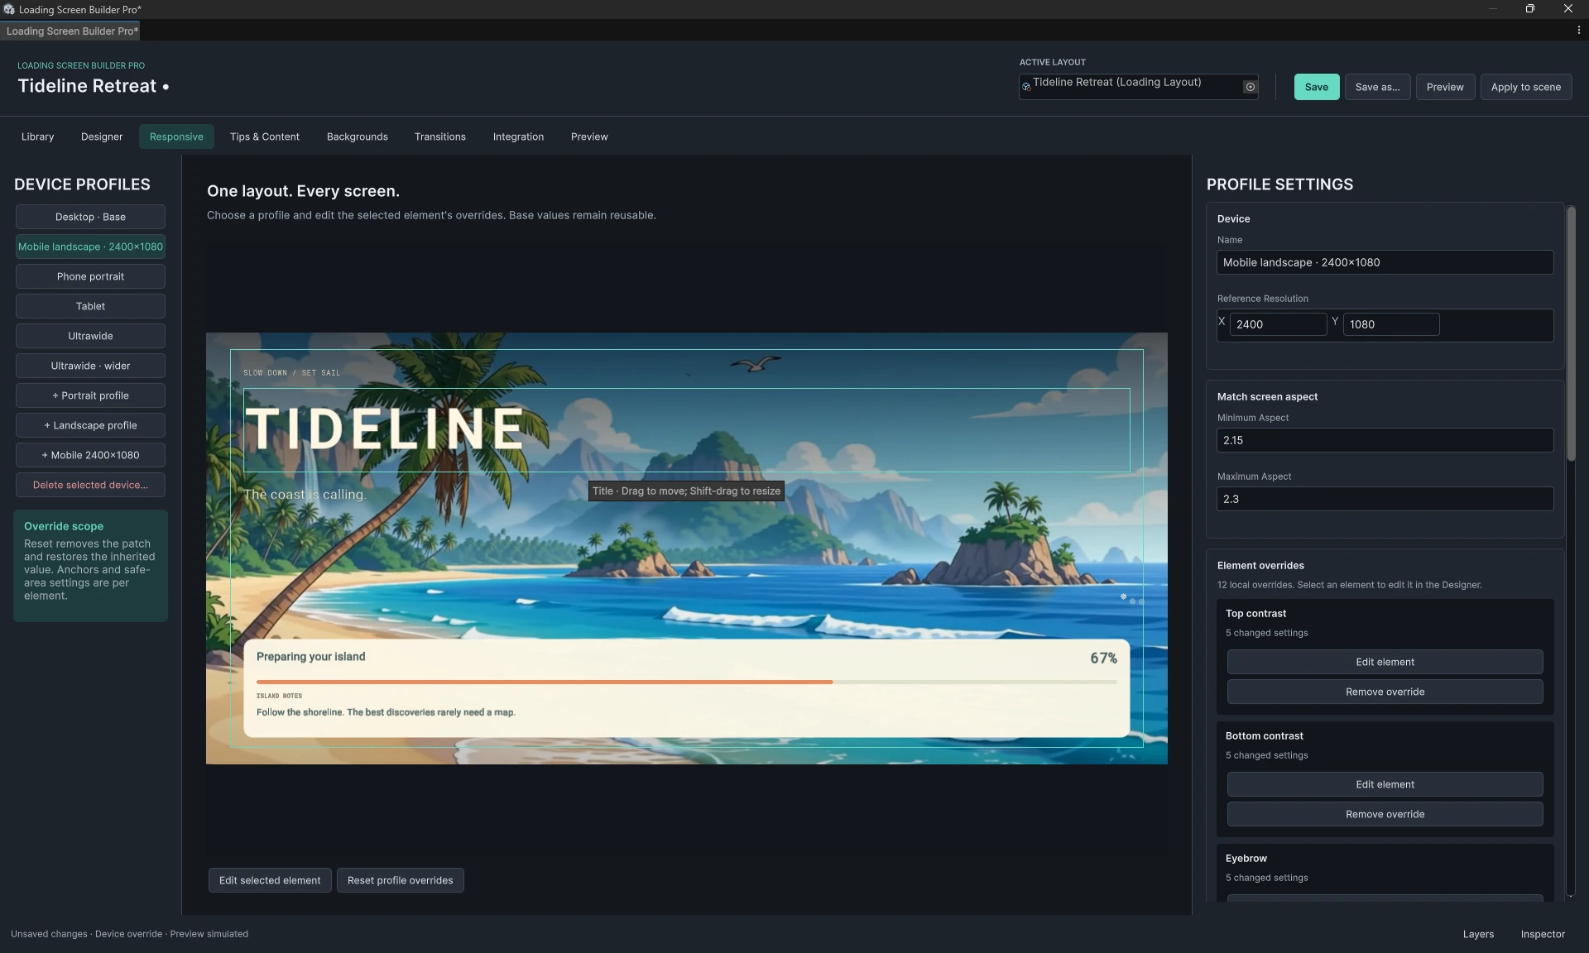Switch to the Library tab
Screen dimensions: 1589x953
click(37, 136)
